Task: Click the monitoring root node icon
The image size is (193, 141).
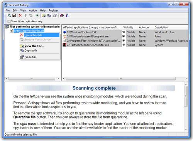Action: point(7,27)
